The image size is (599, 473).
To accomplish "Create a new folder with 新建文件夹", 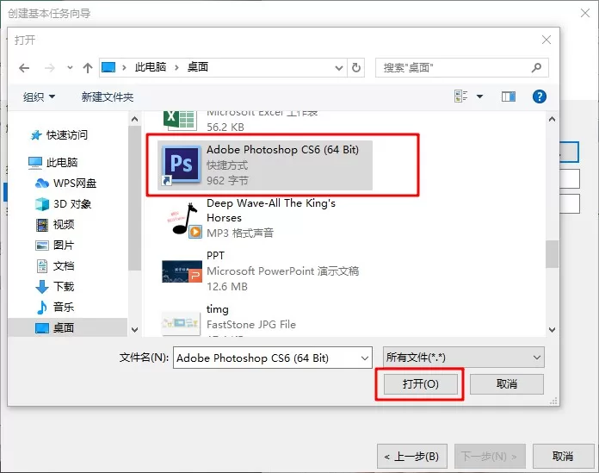I will point(108,96).
